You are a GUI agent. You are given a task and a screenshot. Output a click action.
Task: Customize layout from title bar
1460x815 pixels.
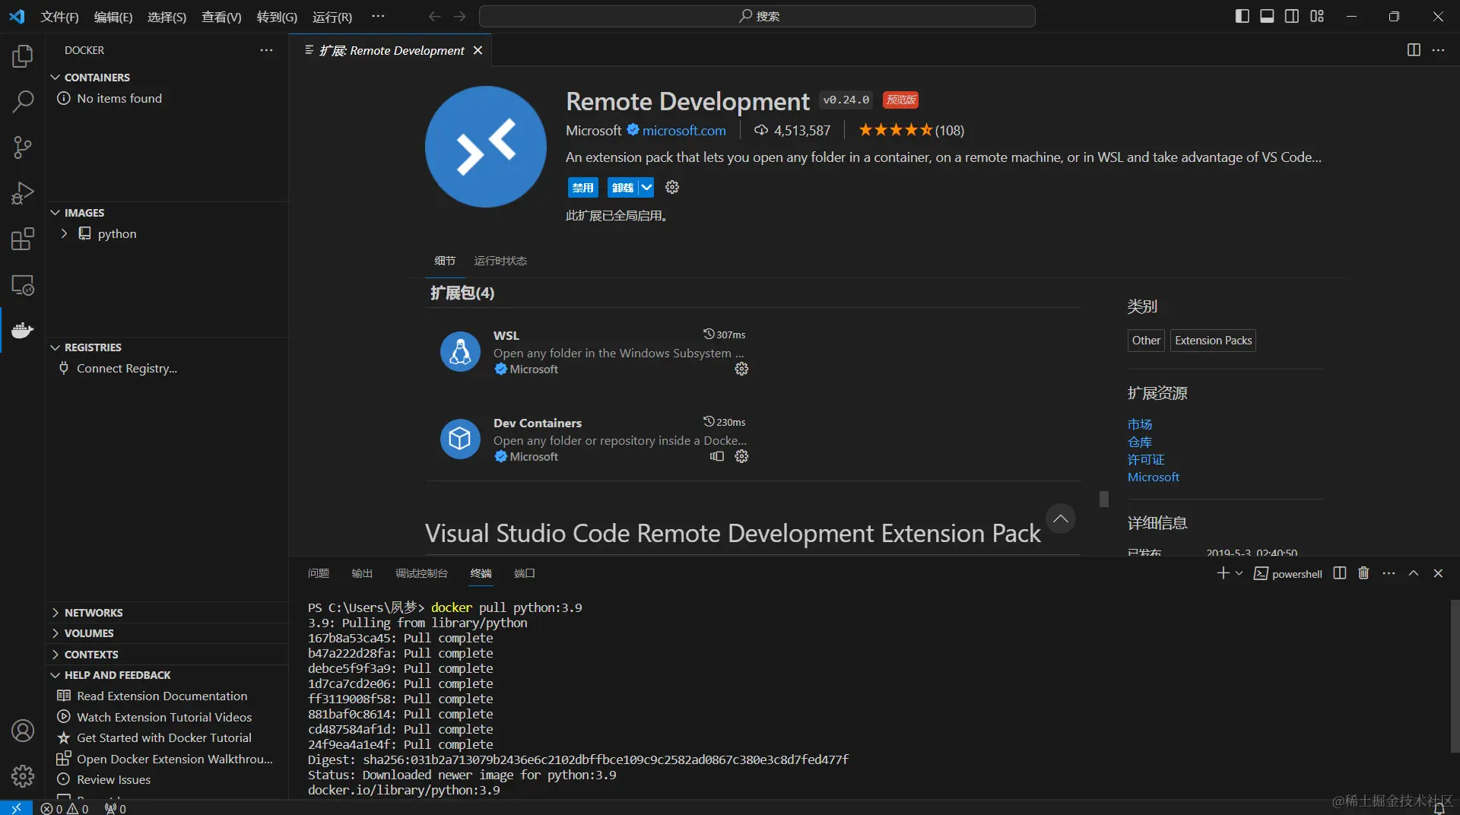pyautogui.click(x=1317, y=16)
